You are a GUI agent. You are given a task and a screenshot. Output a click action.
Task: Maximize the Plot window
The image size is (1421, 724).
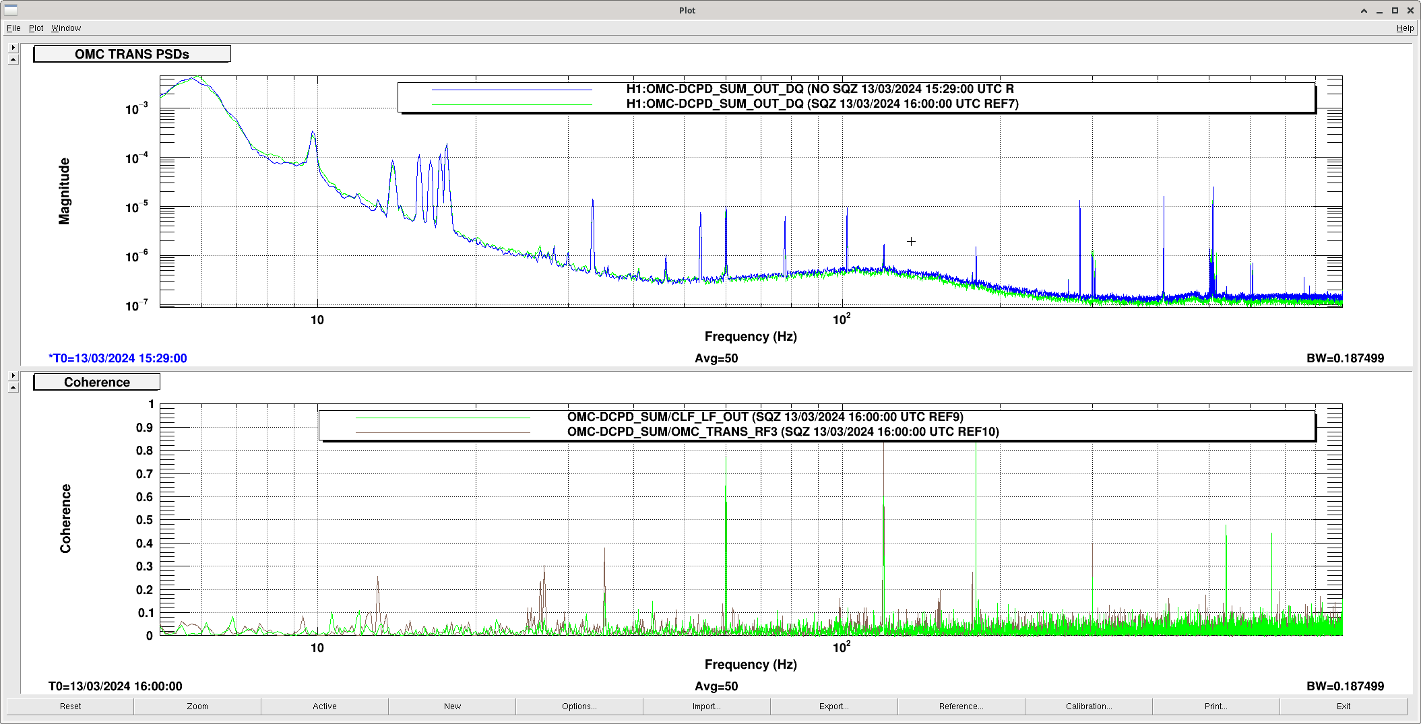1395,11
